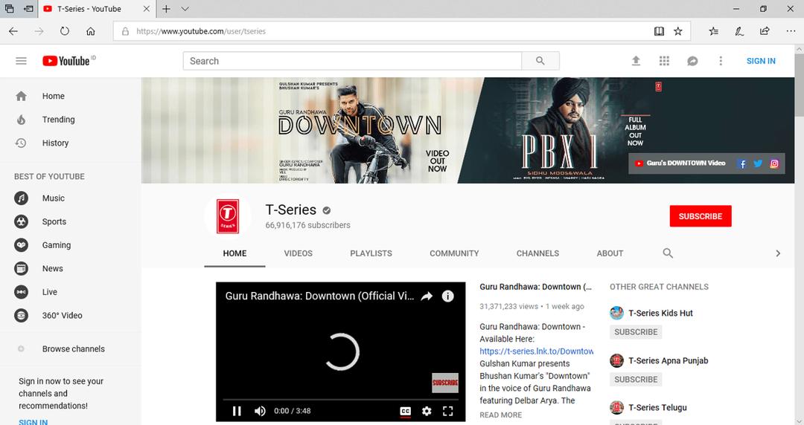
Task: Go back in the browser
Action: click(13, 31)
